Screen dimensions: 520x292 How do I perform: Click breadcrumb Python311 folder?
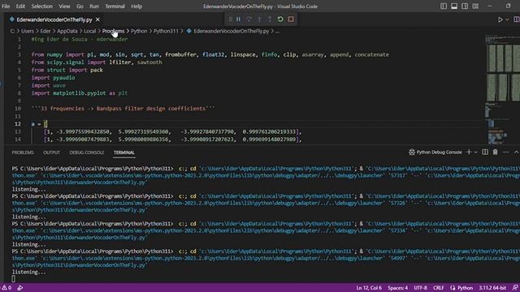166,31
